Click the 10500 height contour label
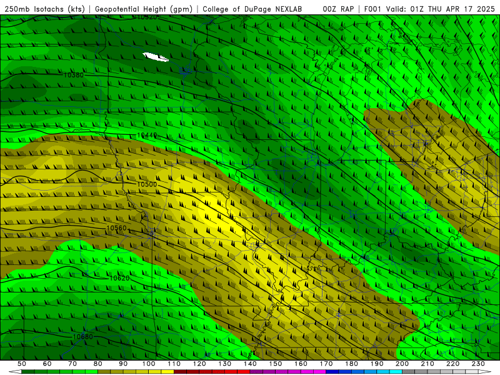Image resolution: width=500 pixels, height=375 pixels. pyautogui.click(x=147, y=184)
